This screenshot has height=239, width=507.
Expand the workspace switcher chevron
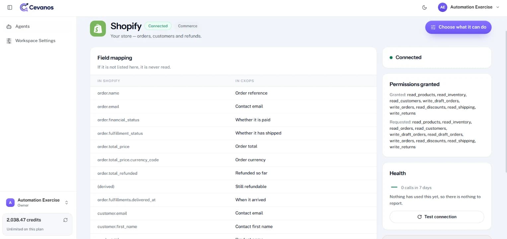pos(66,203)
